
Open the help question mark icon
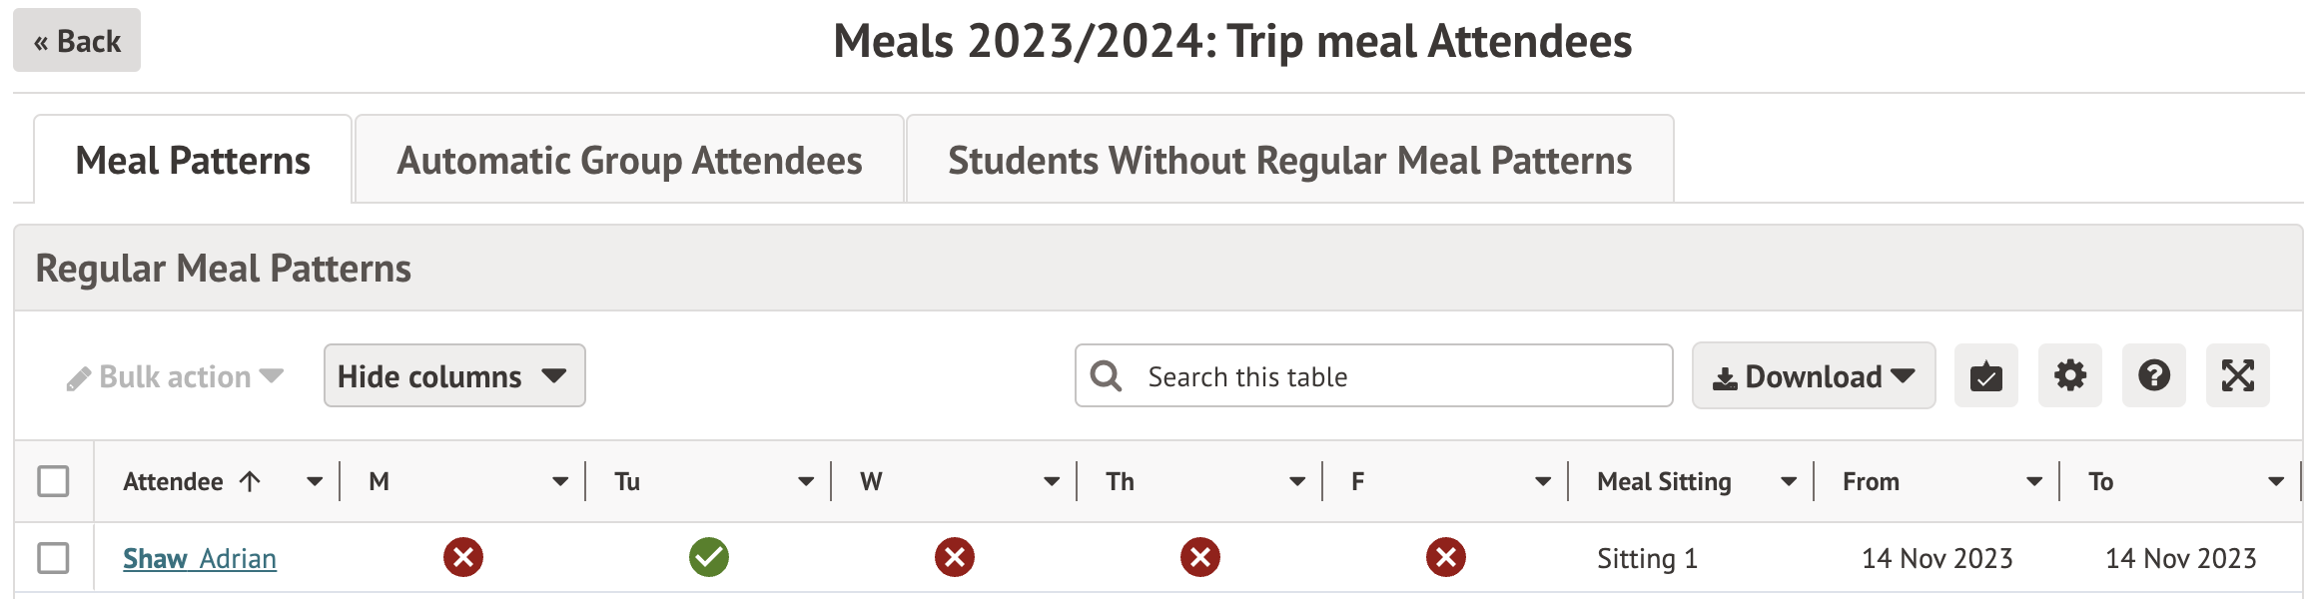coord(2153,376)
